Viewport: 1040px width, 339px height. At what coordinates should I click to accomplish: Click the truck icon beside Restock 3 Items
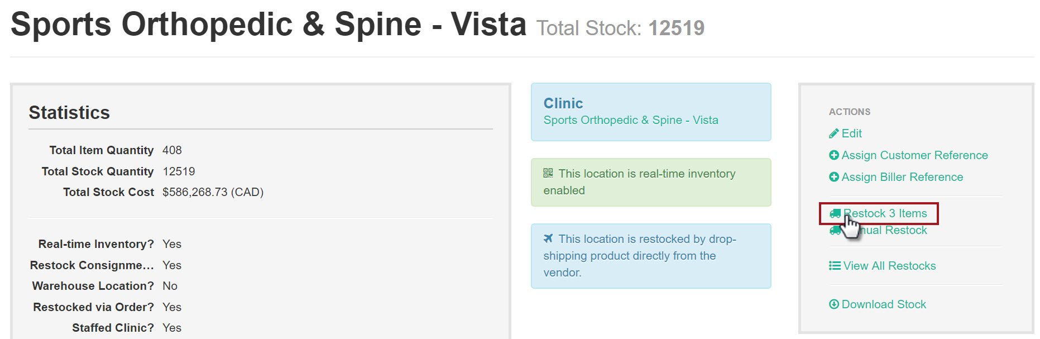(x=835, y=213)
